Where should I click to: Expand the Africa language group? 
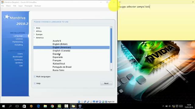click(x=34, y=31)
